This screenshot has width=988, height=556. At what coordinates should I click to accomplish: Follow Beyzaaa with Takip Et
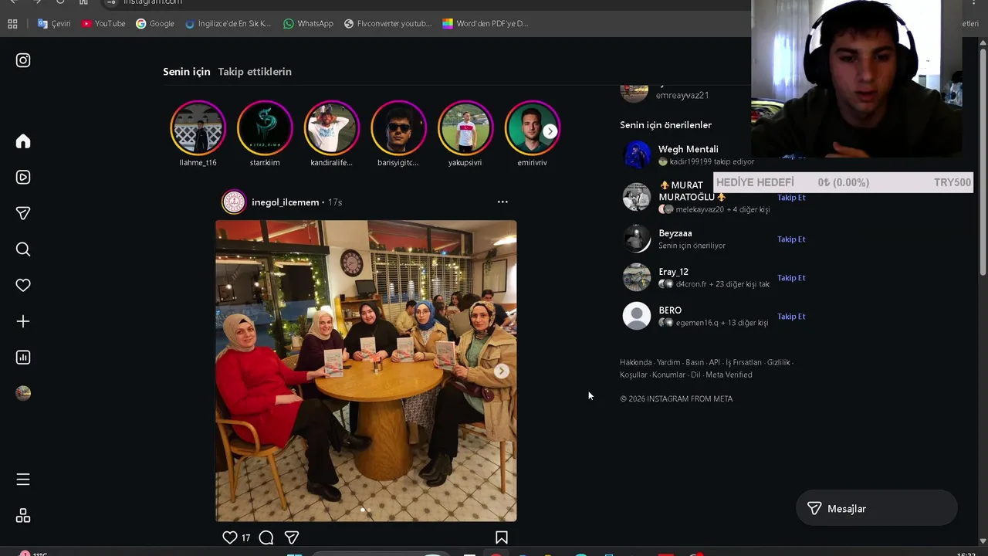(791, 239)
